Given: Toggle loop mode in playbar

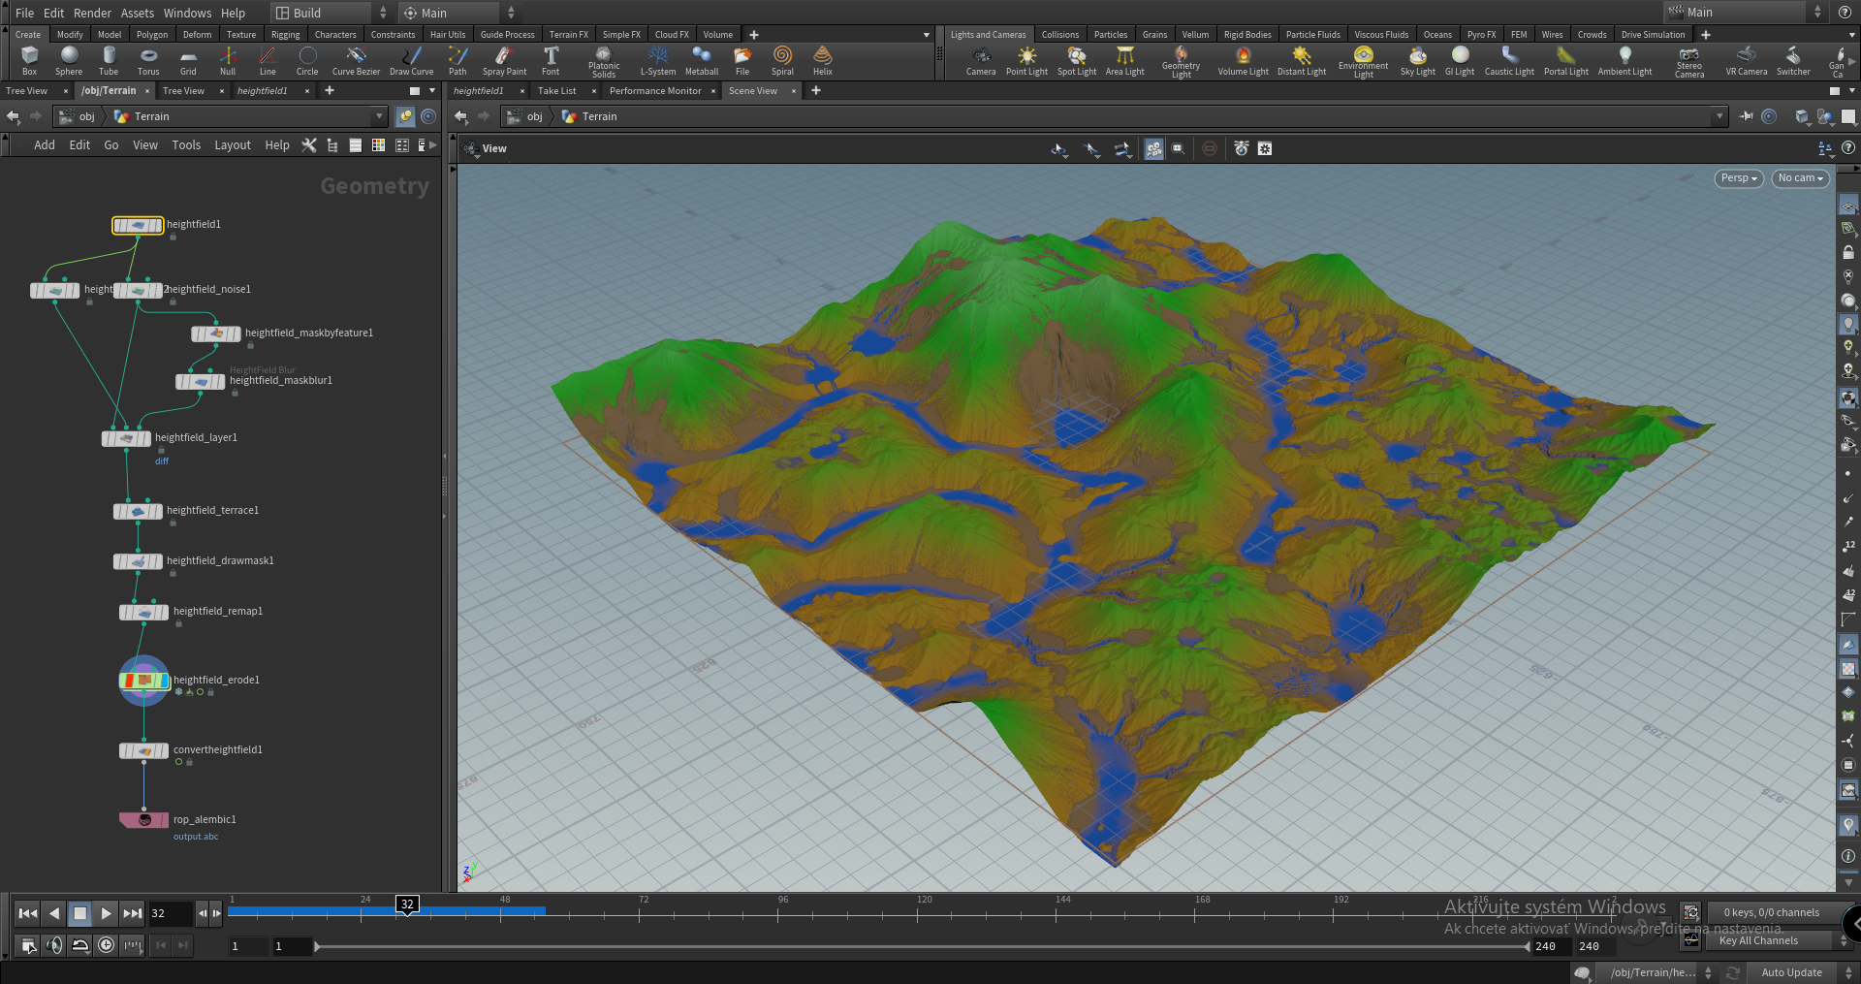Looking at the screenshot, I should [x=80, y=945].
